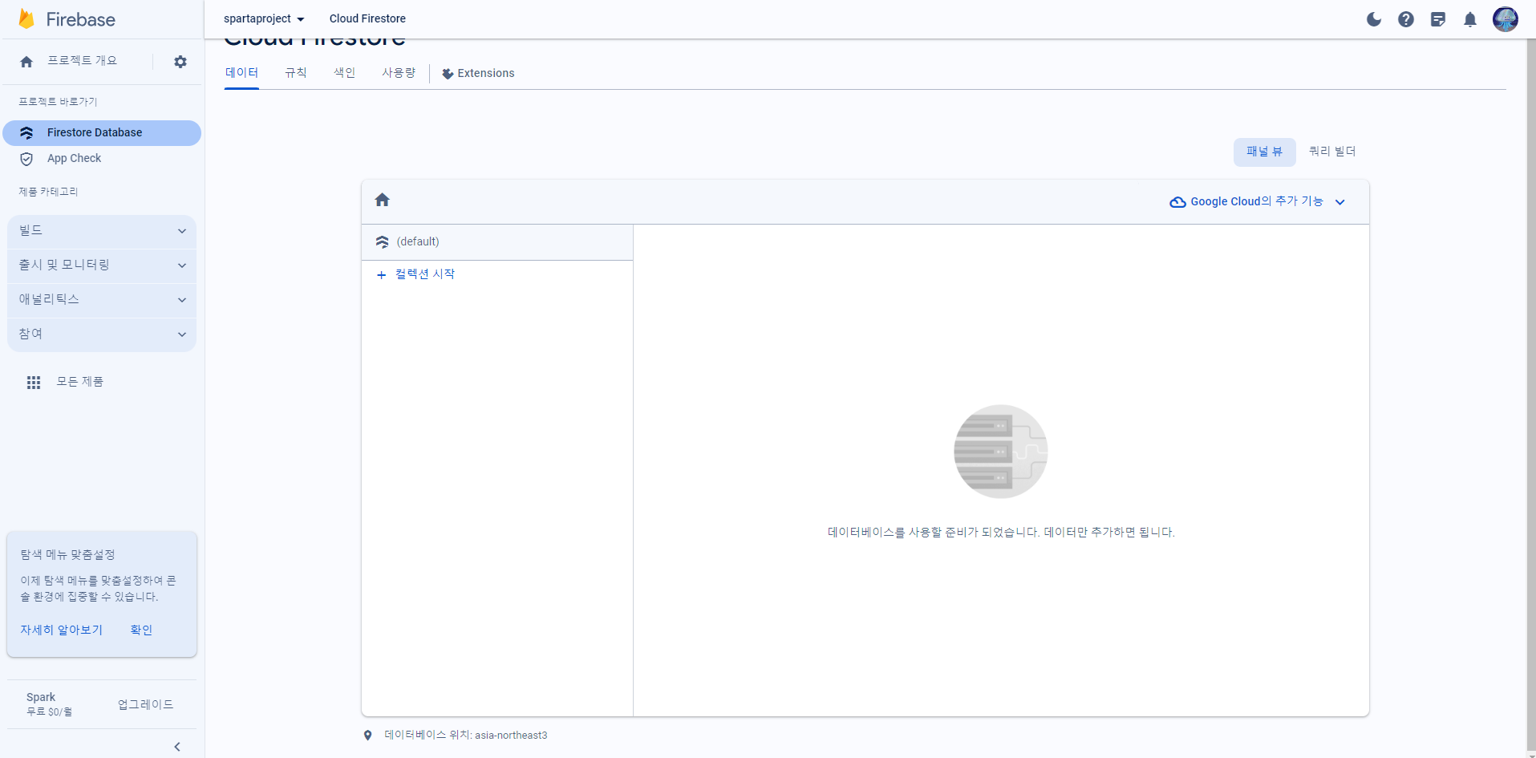Open 프로젝트 개요 in sidebar
This screenshot has height=758, width=1536.
[82, 61]
